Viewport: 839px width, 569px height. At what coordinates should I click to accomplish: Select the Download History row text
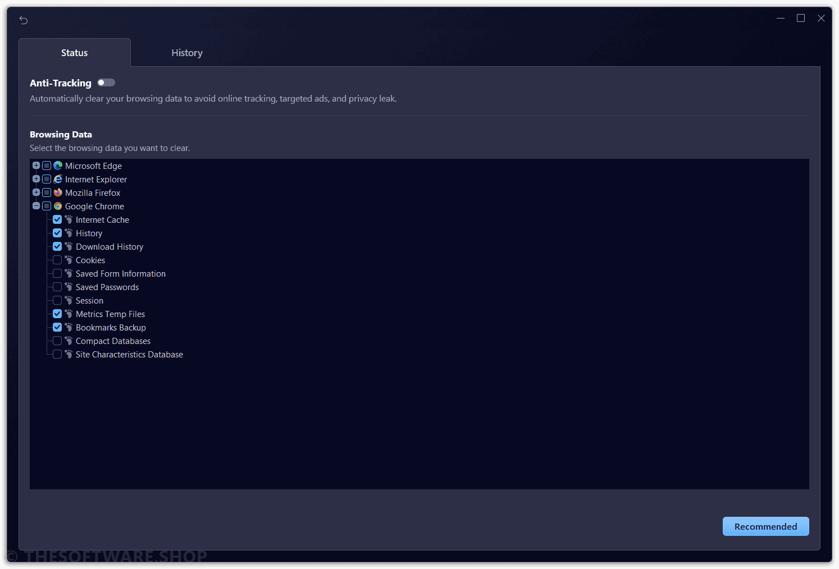[110, 246]
